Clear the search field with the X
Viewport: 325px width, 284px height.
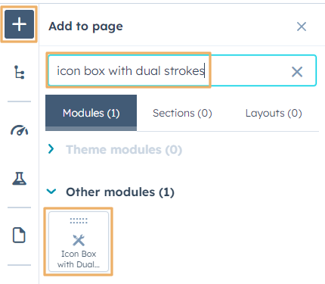[x=297, y=72]
